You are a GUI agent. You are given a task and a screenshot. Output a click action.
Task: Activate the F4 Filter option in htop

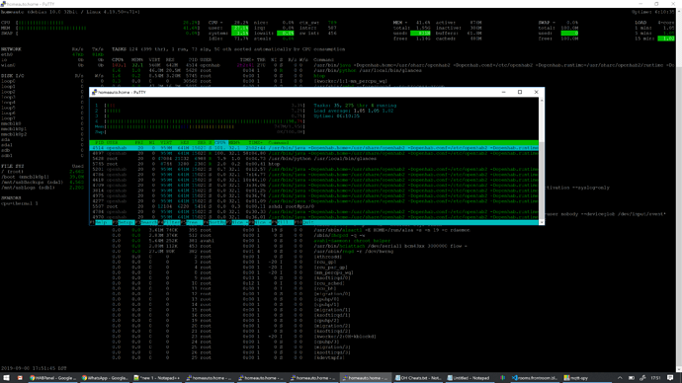[x=170, y=222]
